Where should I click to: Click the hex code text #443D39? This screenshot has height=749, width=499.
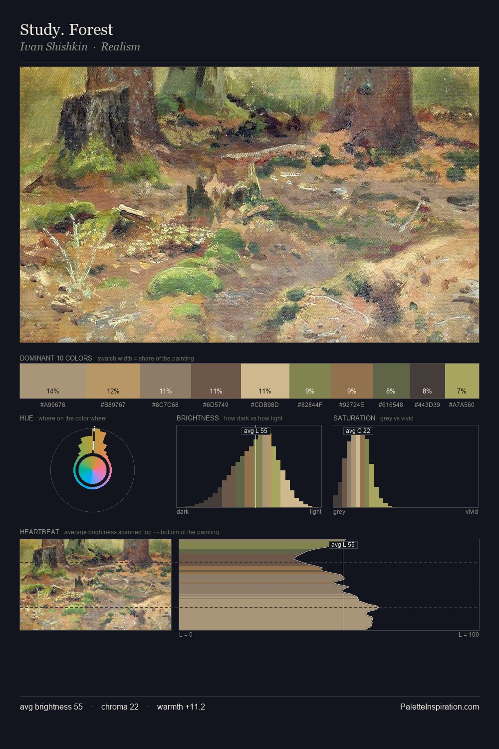pos(427,405)
